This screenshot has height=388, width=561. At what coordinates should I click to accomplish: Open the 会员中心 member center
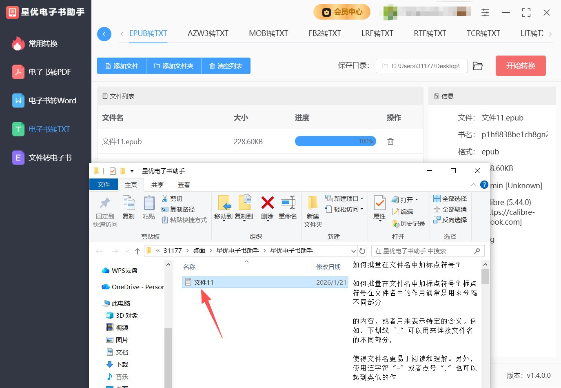pos(342,12)
